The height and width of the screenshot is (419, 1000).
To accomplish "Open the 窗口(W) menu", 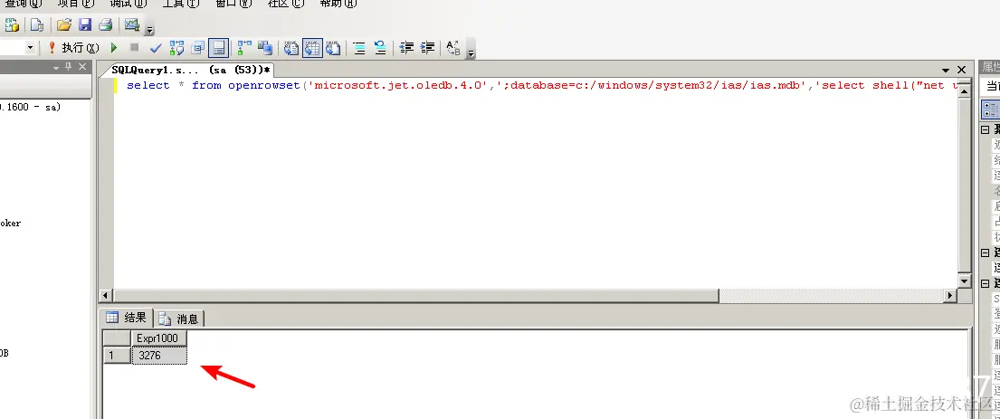I will (234, 4).
